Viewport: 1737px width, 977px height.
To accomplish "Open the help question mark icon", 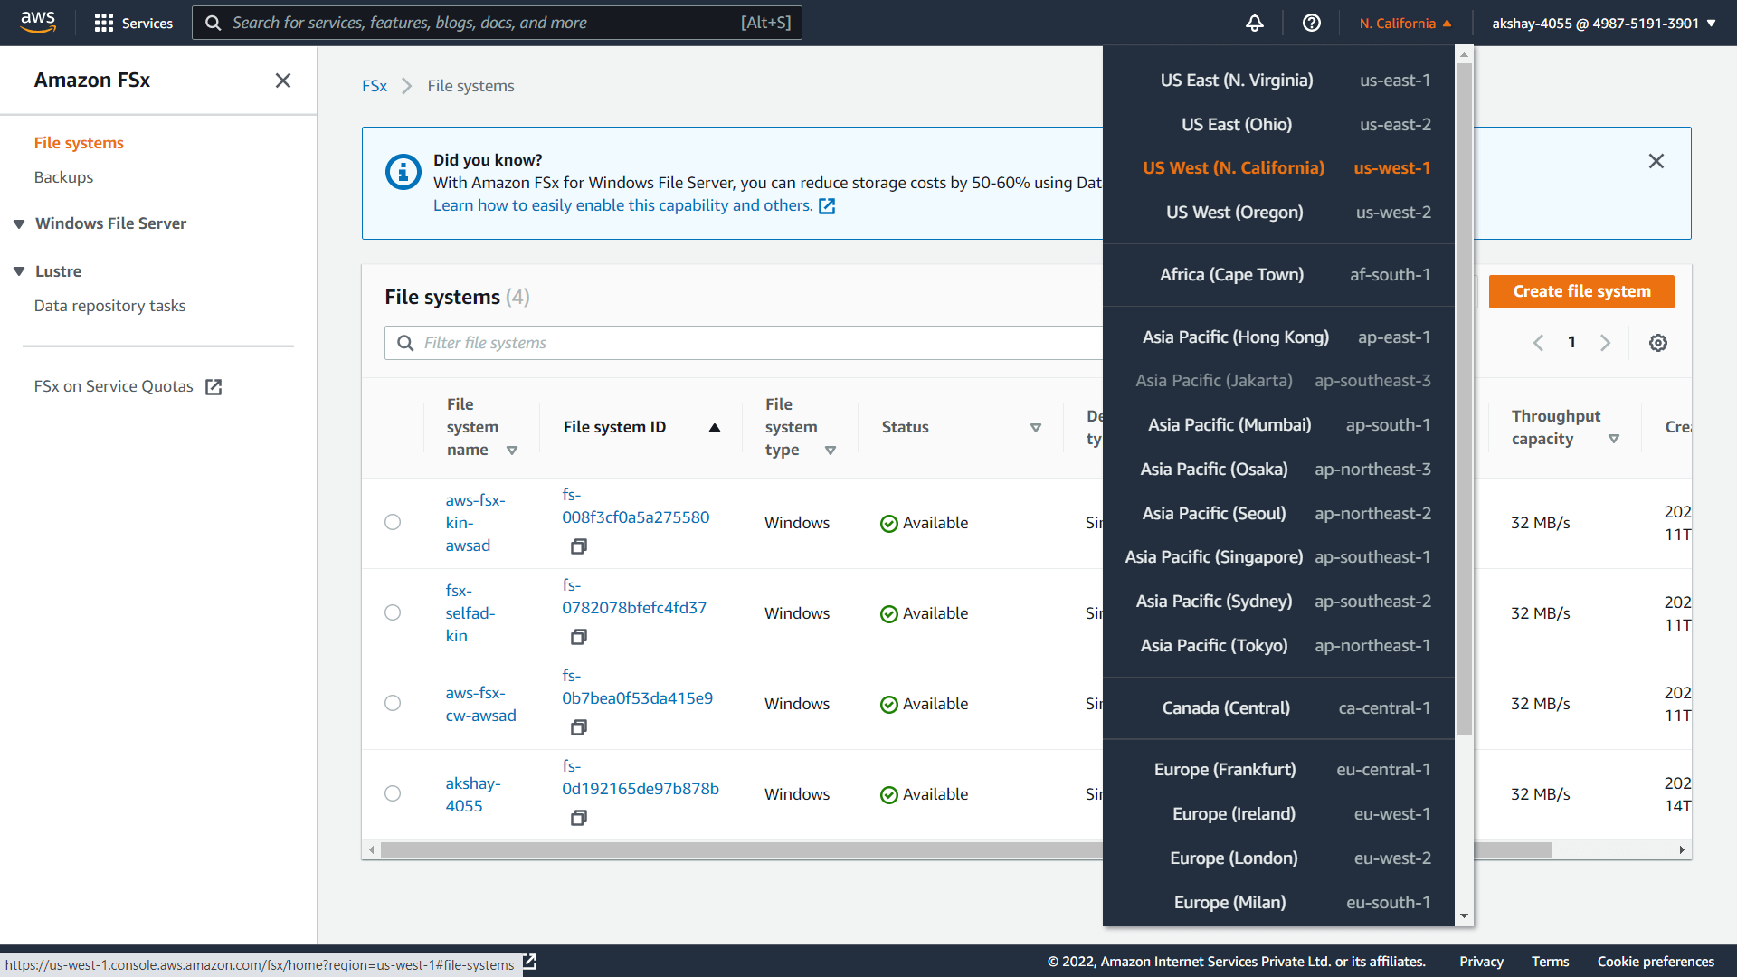I will click(x=1311, y=24).
